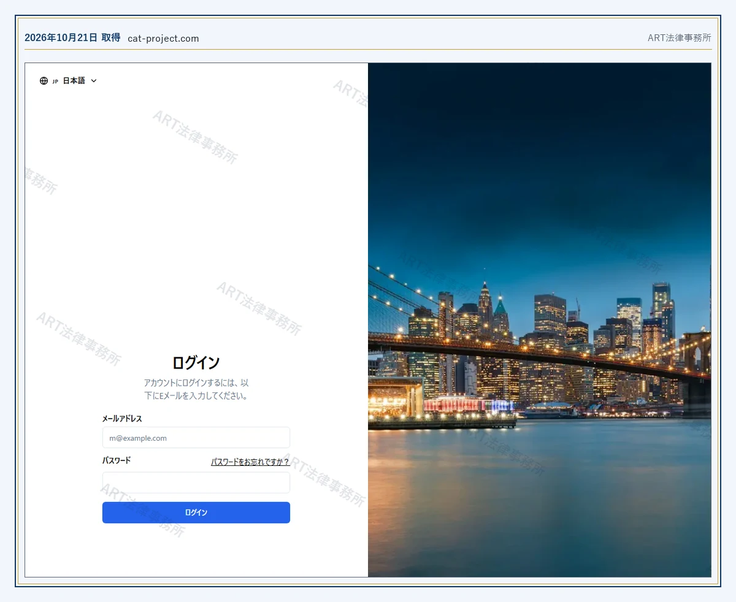Click the night city skyline photo
The image size is (736, 602).
click(x=540, y=320)
